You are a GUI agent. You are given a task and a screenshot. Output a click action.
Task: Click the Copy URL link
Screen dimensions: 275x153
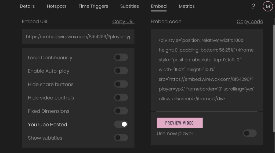pyautogui.click(x=123, y=21)
